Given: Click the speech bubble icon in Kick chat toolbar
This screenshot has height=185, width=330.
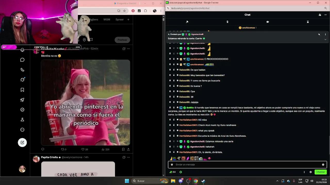Looking at the screenshot, I should tap(268, 22).
